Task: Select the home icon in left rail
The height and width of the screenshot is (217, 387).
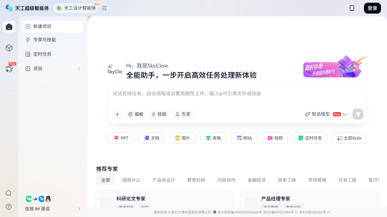Action: (9, 27)
